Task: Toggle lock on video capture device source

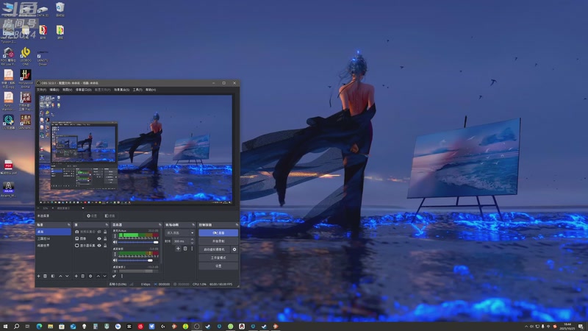Action: 105,232
